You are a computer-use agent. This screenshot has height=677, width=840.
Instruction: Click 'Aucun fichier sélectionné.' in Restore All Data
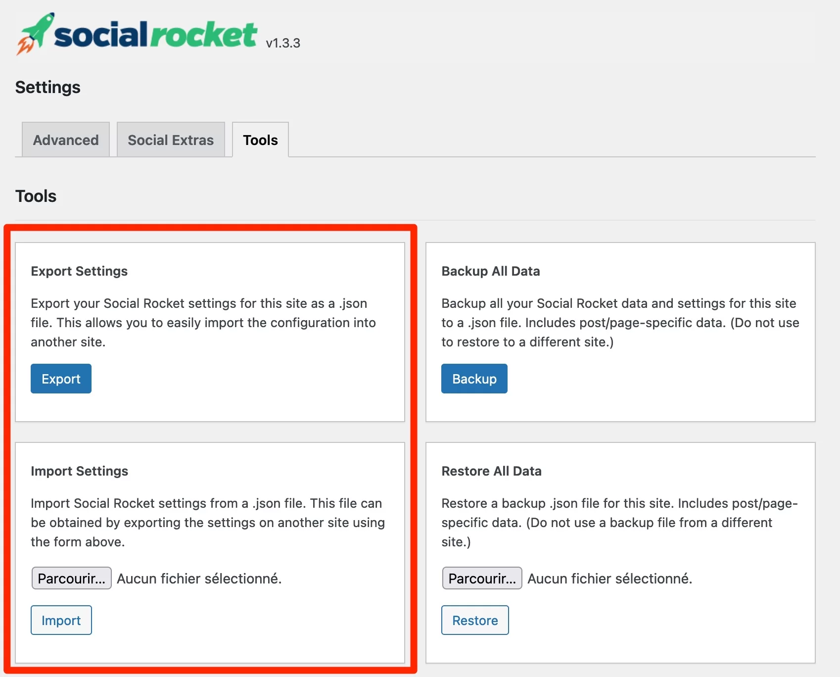(610, 579)
